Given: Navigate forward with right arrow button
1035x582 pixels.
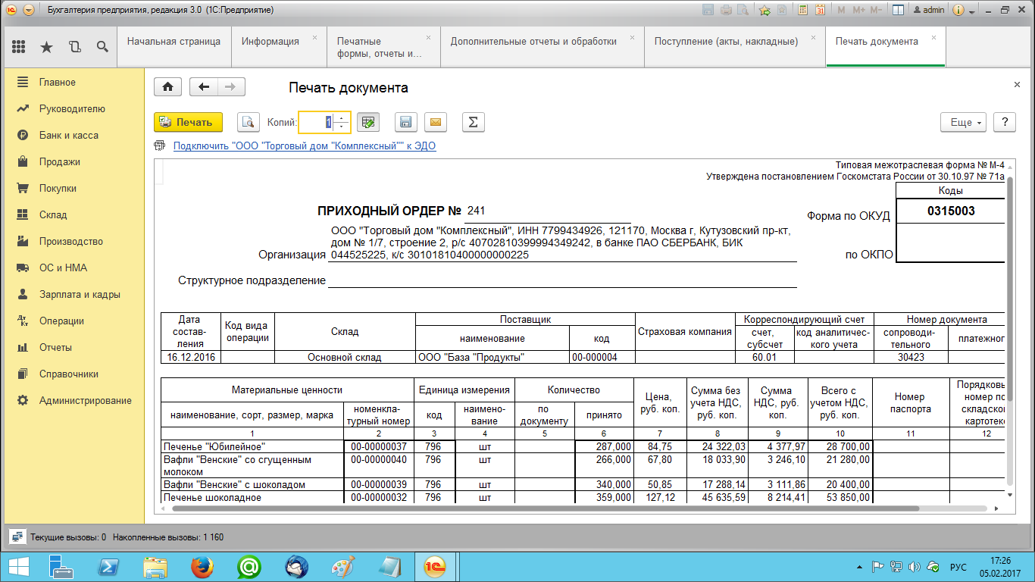Looking at the screenshot, I should (231, 86).
